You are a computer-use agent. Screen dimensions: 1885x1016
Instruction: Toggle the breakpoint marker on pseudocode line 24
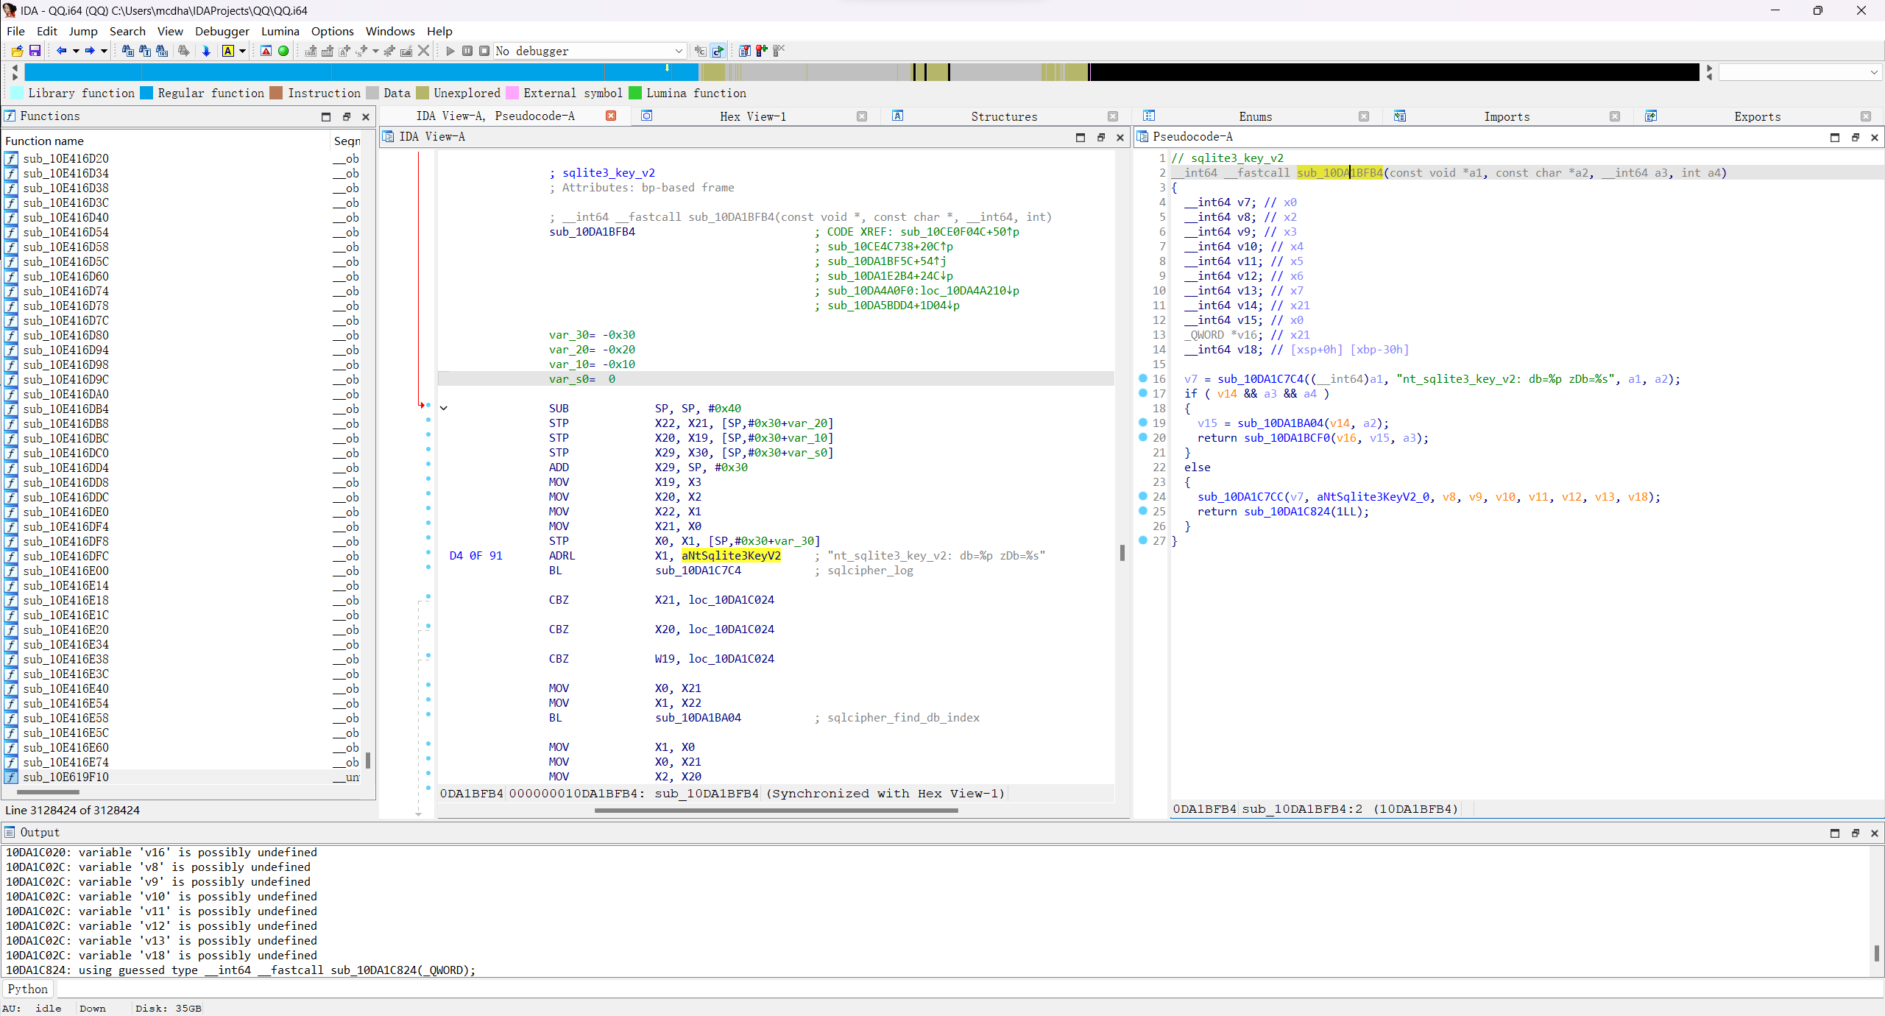coord(1142,497)
